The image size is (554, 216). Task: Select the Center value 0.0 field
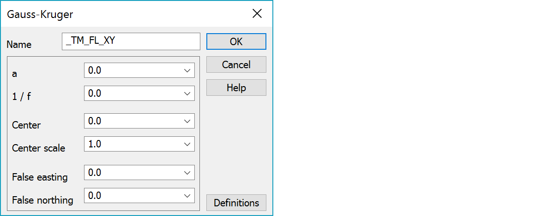[132, 121]
